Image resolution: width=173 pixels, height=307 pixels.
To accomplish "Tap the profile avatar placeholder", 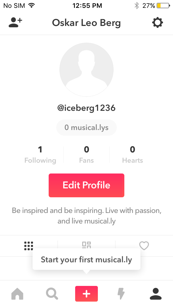I will tap(86, 70).
